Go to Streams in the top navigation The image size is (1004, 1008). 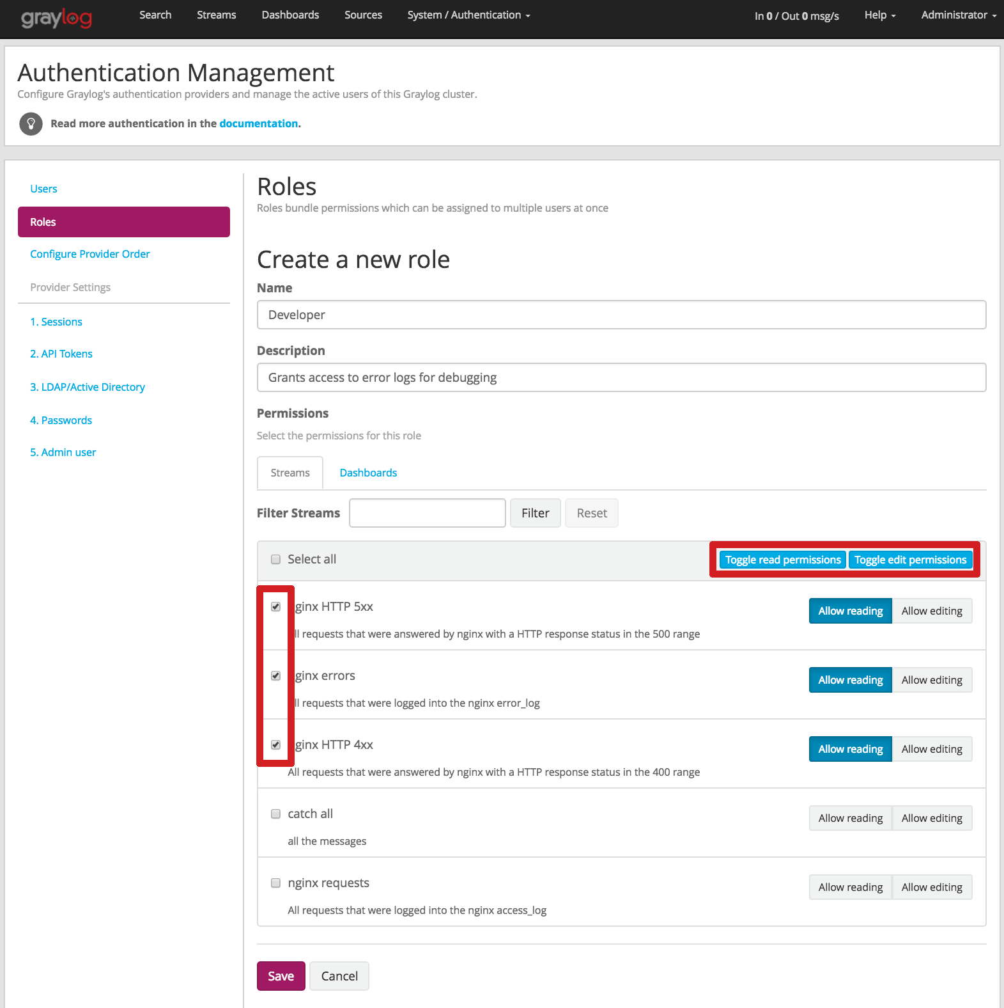[216, 15]
